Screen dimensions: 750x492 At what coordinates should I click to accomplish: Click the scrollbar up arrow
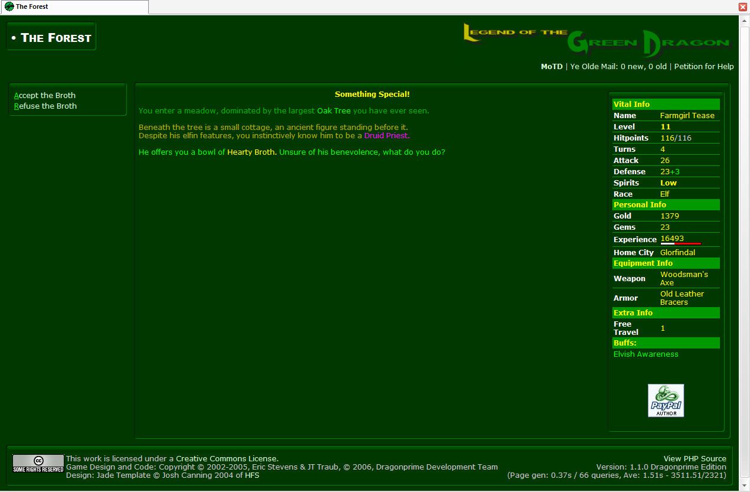tap(744, 20)
